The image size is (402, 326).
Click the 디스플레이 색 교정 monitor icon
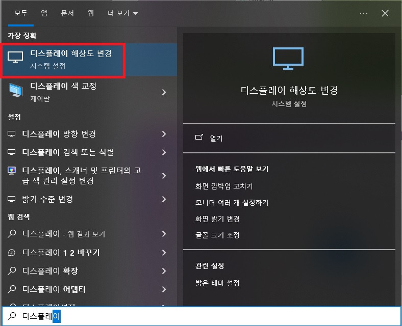point(16,90)
